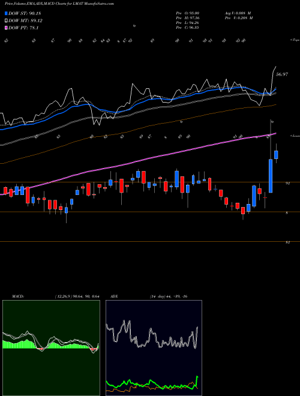
Task: Click the Pre L: 94.26 value
Action: pyautogui.click(x=187, y=22)
